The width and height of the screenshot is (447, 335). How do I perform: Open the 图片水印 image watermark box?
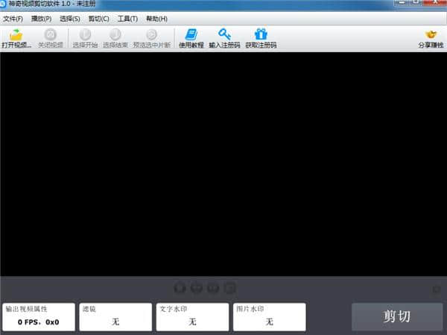pyautogui.click(x=269, y=317)
